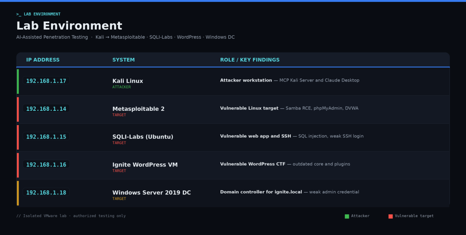Click the TARGET tag under SQLI-Labs
Viewport: 466px width, 235px height.
click(x=119, y=143)
